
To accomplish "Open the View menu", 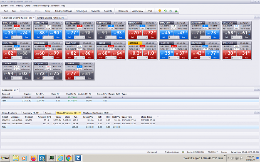I will pyautogui.click(x=12, y=6).
